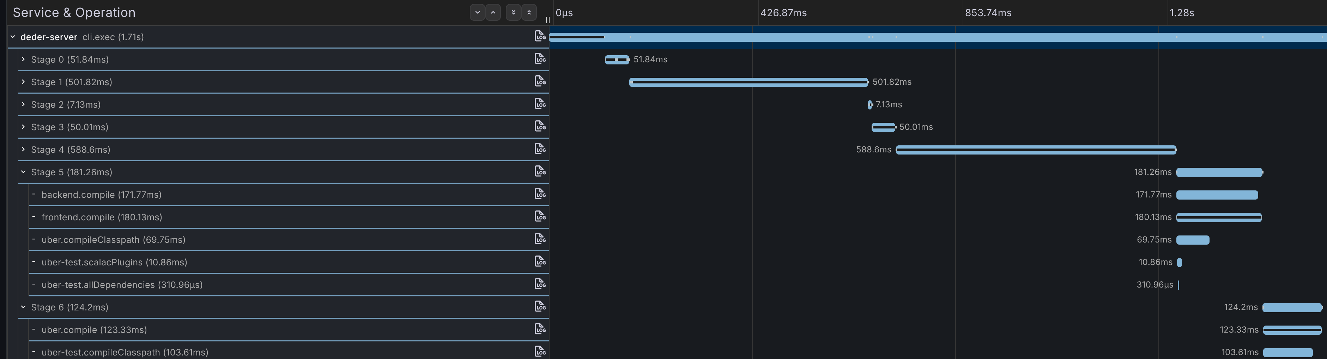Select the uber.compileClasspath operation
The width and height of the screenshot is (1327, 359).
point(113,240)
